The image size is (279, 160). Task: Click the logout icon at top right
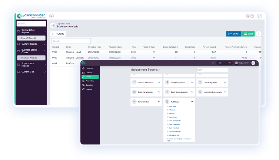(x=259, y=16)
